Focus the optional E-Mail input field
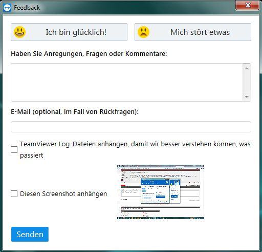Viewport: 262px width, 252px height. pos(131,127)
